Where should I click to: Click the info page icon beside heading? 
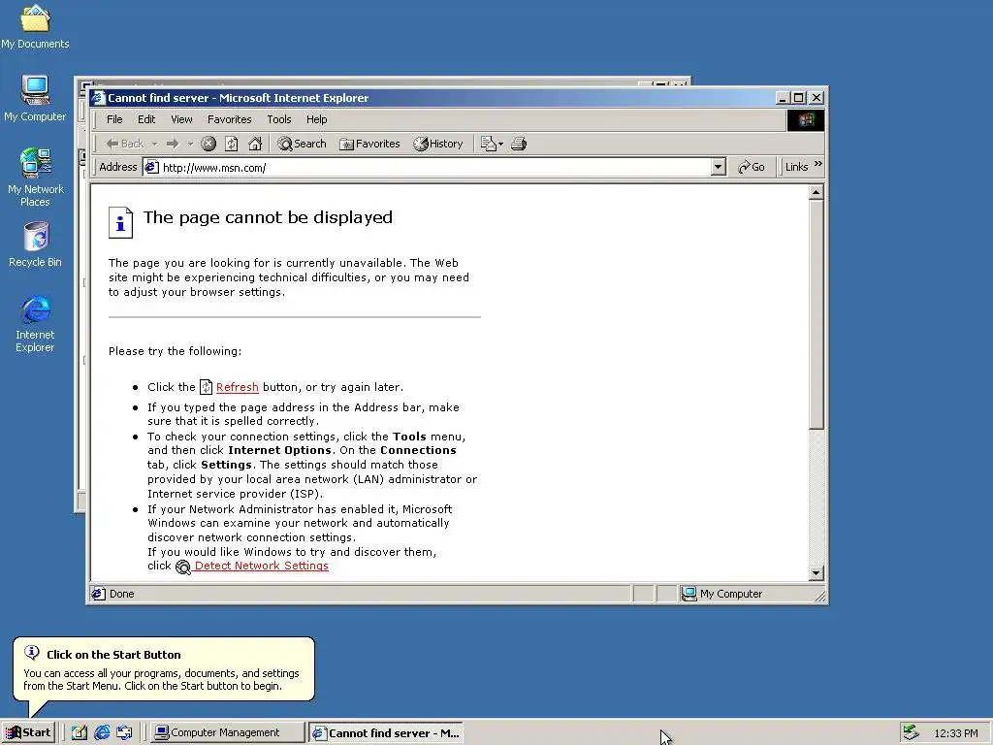pos(120,222)
